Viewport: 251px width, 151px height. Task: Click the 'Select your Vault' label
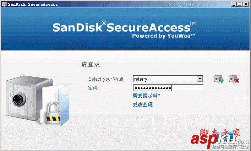pyautogui.click(x=106, y=79)
